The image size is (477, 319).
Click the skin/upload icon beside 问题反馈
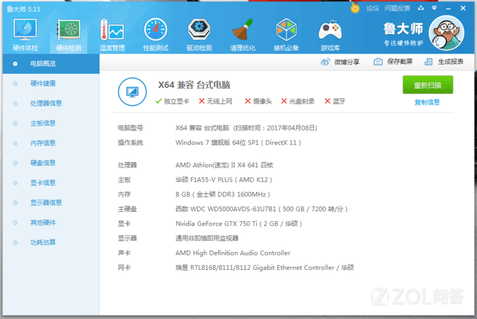(421, 8)
